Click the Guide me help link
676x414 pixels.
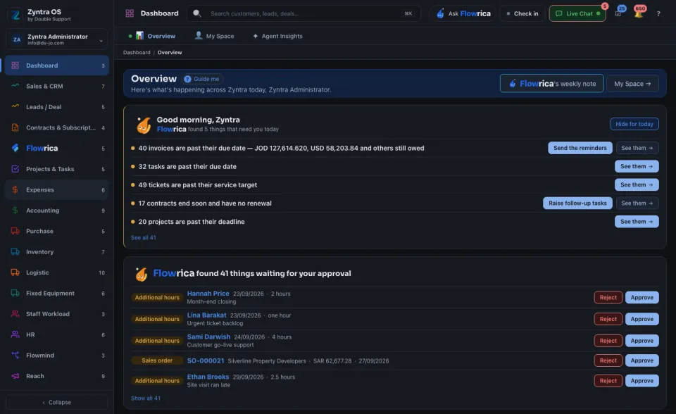[202, 79]
